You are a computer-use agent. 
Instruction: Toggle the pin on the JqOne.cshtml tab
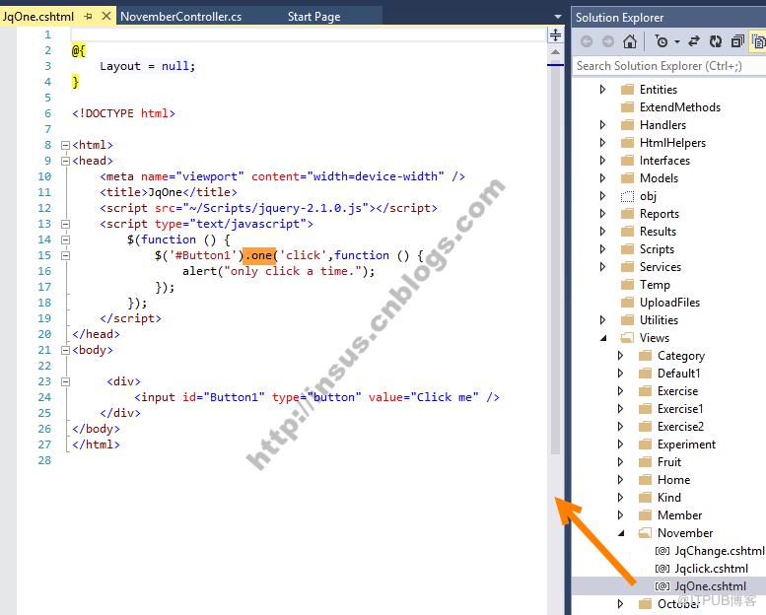click(89, 16)
